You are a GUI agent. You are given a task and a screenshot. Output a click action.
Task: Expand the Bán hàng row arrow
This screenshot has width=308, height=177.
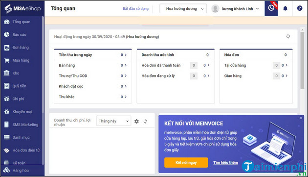[x=126, y=65]
